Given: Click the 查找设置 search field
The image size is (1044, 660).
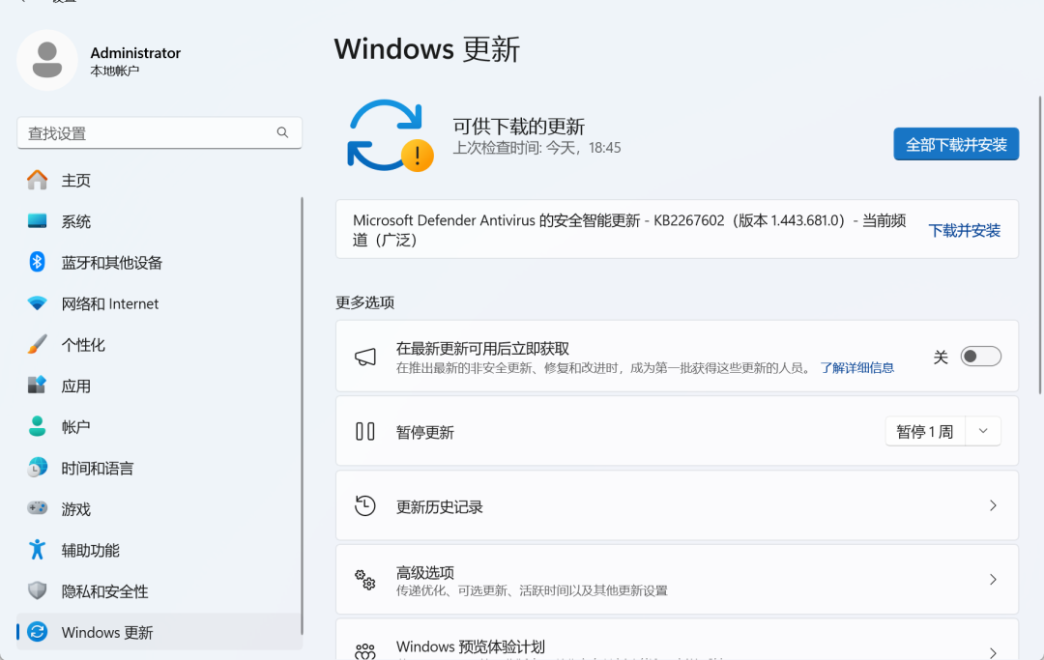Looking at the screenshot, I should (159, 133).
